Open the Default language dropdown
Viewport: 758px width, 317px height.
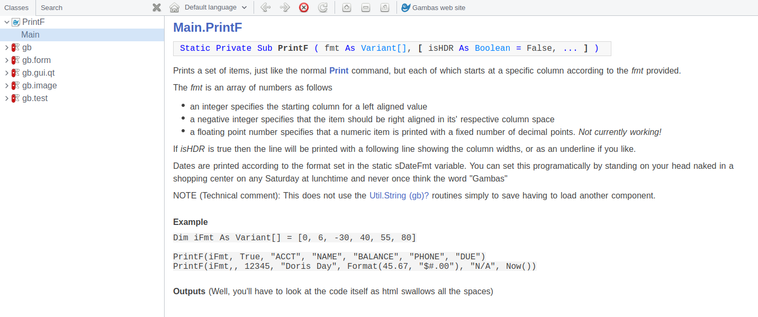(x=215, y=7)
